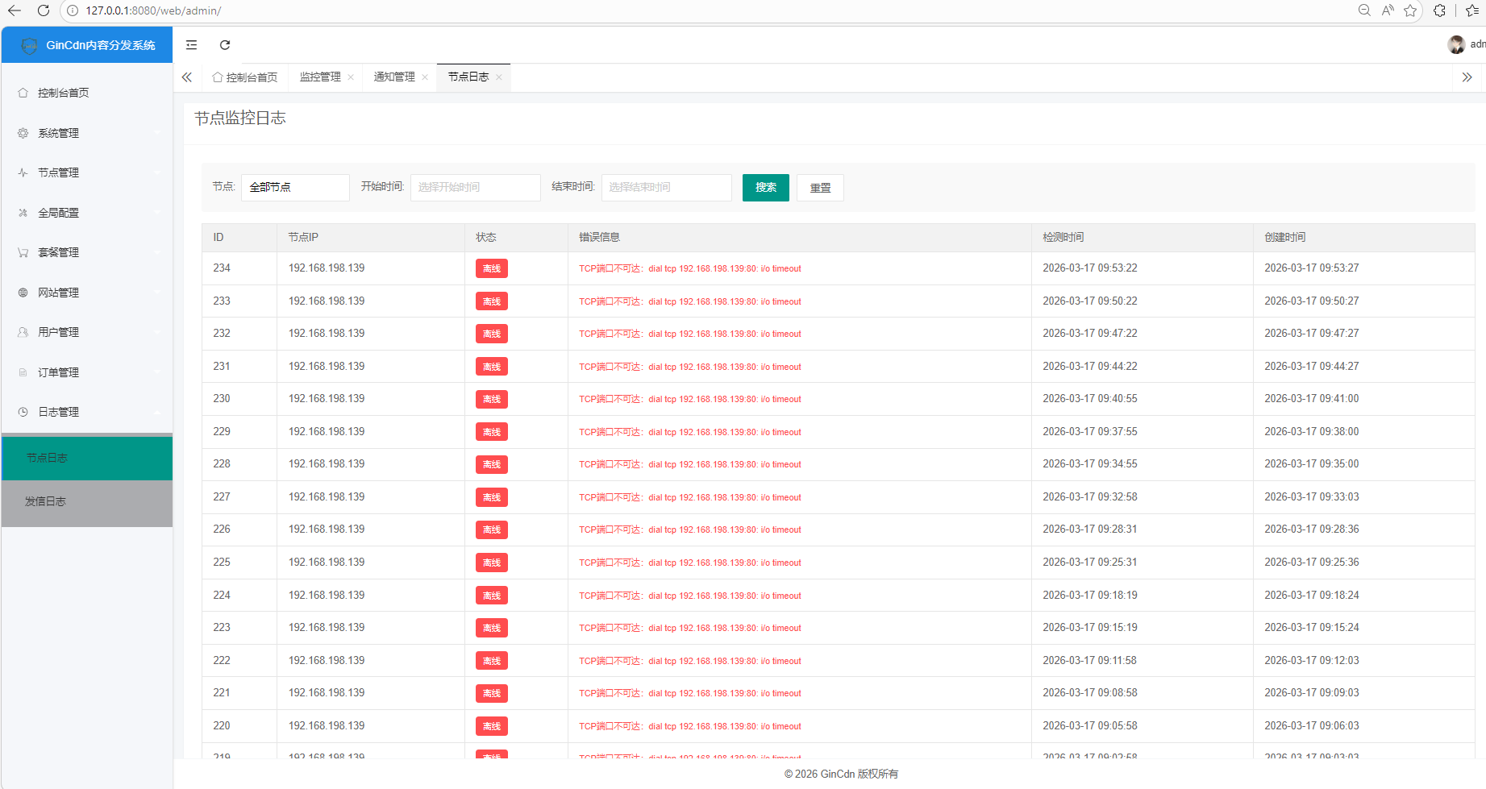Toggle the sidebar collapse hamburger icon
The image size is (1486, 789).
coord(191,45)
